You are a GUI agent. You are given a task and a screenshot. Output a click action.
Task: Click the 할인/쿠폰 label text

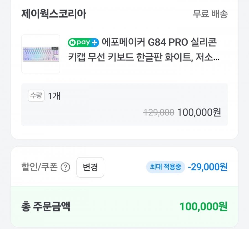(x=39, y=167)
